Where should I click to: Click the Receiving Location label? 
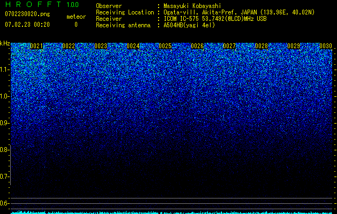(x=125, y=12)
